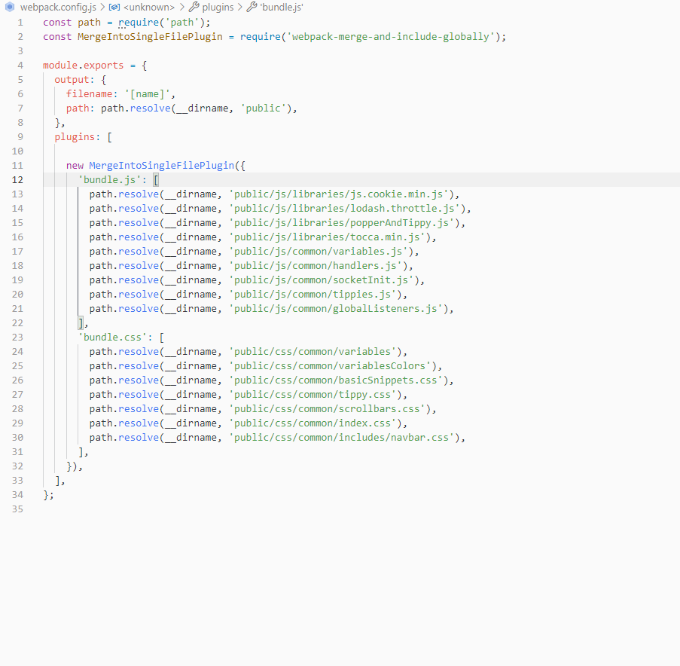
Task: Click the tippies.js path string
Action: point(313,295)
